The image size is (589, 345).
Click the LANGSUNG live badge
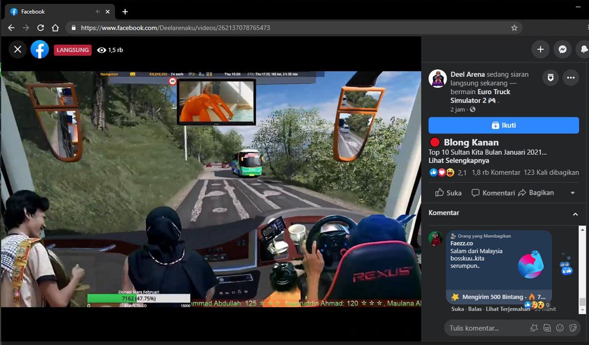pyautogui.click(x=72, y=50)
